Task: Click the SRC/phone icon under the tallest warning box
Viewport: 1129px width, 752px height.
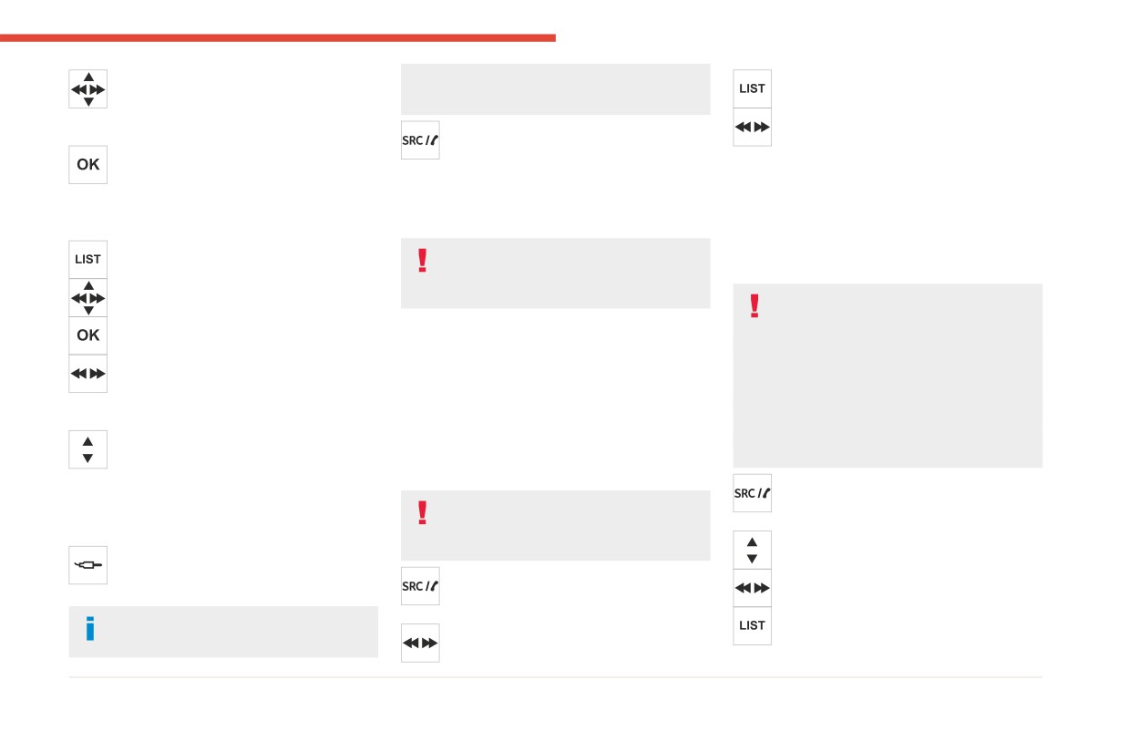Action: 753,493
